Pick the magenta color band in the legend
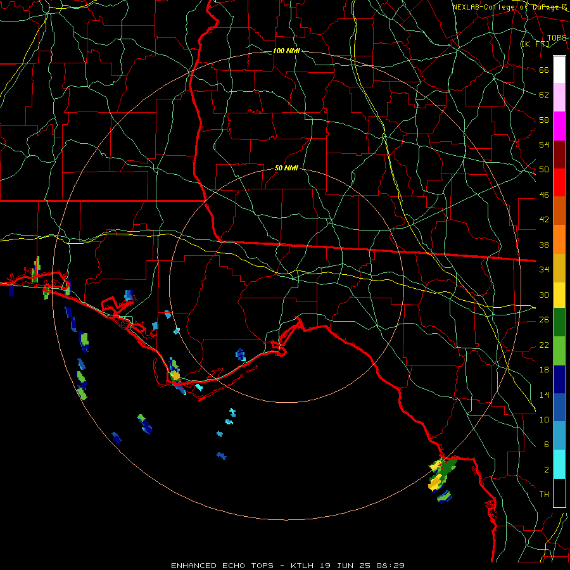Image resolution: width=570 pixels, height=570 pixels. [x=559, y=126]
